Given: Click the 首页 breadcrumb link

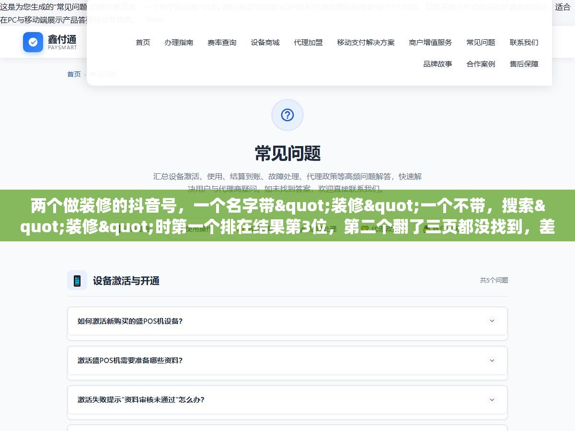Looking at the screenshot, I should [74, 74].
